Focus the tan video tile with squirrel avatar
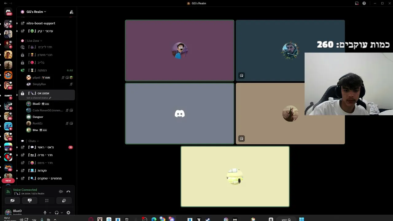This screenshot has height=221, width=393. (290, 114)
